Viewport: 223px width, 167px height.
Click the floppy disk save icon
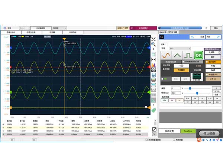153,75
